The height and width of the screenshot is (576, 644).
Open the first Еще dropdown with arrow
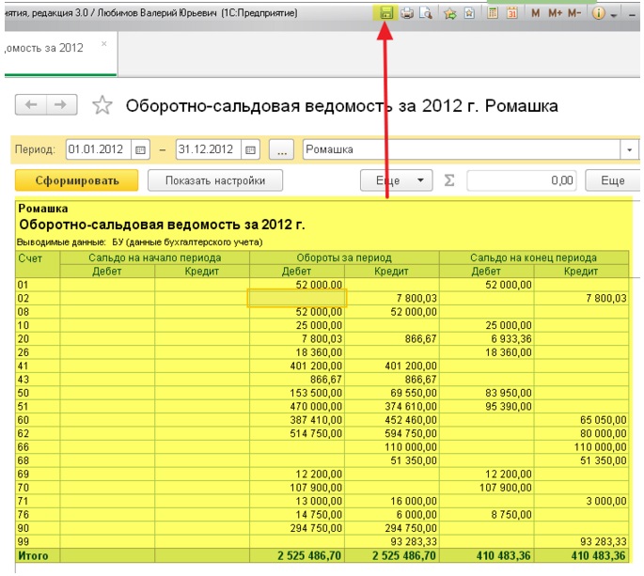(397, 180)
